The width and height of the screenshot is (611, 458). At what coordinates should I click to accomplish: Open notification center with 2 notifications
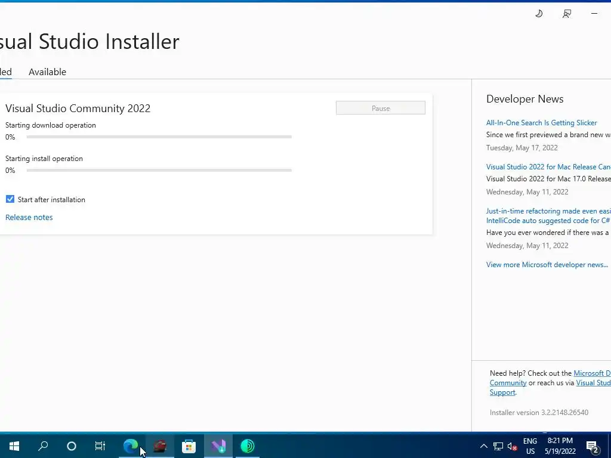click(x=593, y=446)
